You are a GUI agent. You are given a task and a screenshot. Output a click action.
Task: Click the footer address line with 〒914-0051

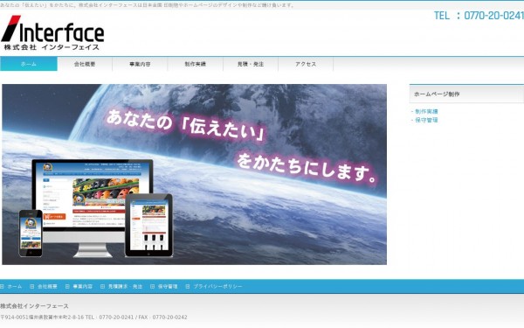coord(93,317)
